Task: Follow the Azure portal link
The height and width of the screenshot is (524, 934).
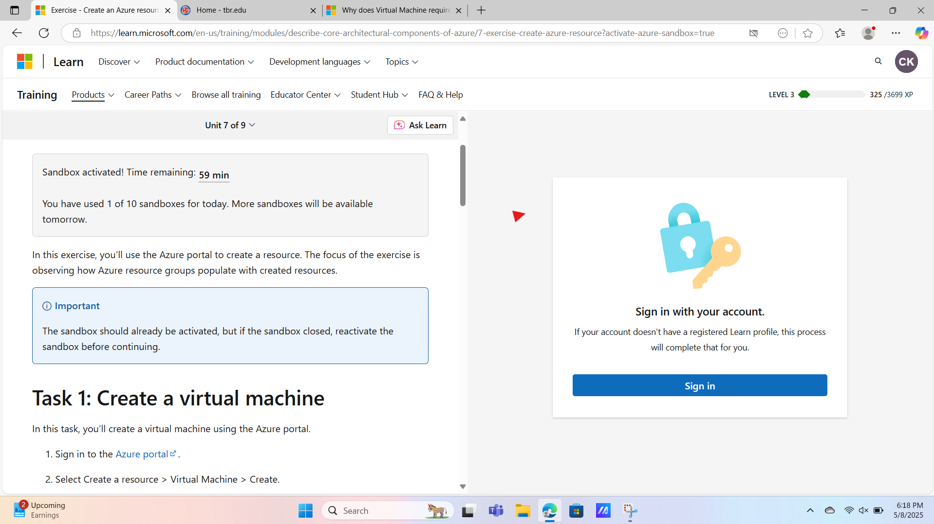Action: [146, 454]
